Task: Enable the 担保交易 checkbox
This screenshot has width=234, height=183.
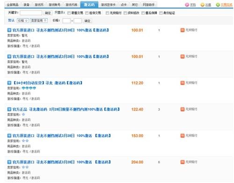Action: [87, 13]
